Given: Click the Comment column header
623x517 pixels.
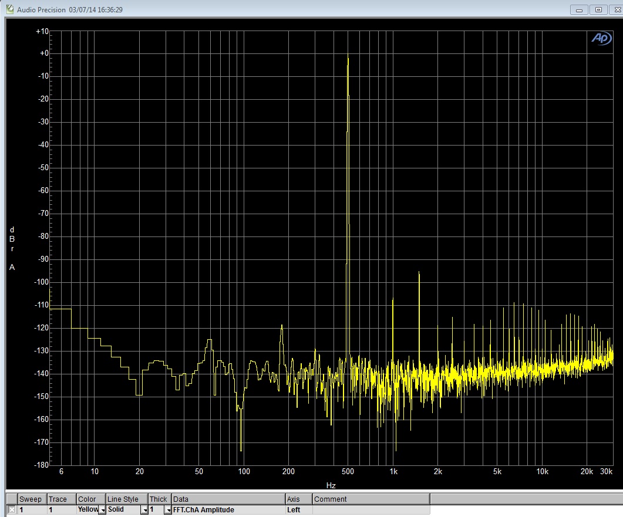Looking at the screenshot, I should [371, 499].
